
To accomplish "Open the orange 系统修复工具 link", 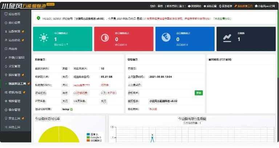I will click(244, 6).
